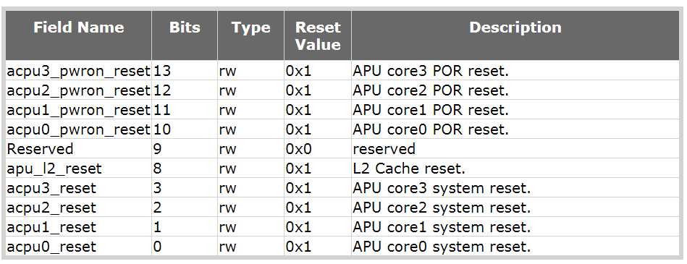Click the acpu2_pwron_reset field name
This screenshot has height=264, width=687.
coord(78,90)
